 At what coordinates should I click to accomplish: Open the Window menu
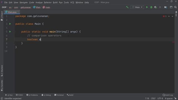[x=79, y=2]
